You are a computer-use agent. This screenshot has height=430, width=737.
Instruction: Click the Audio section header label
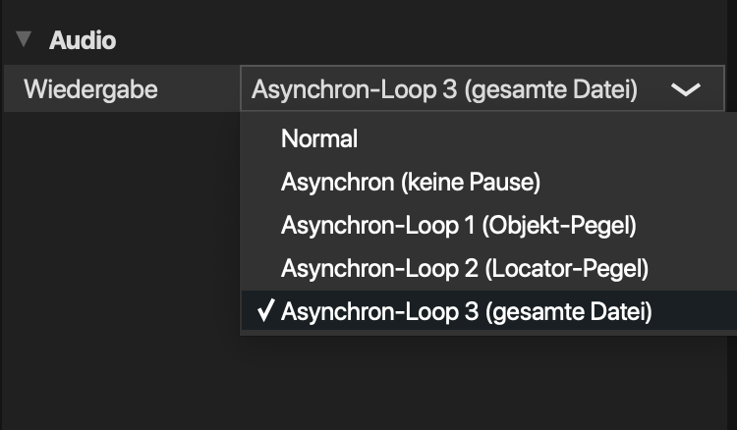click(83, 40)
